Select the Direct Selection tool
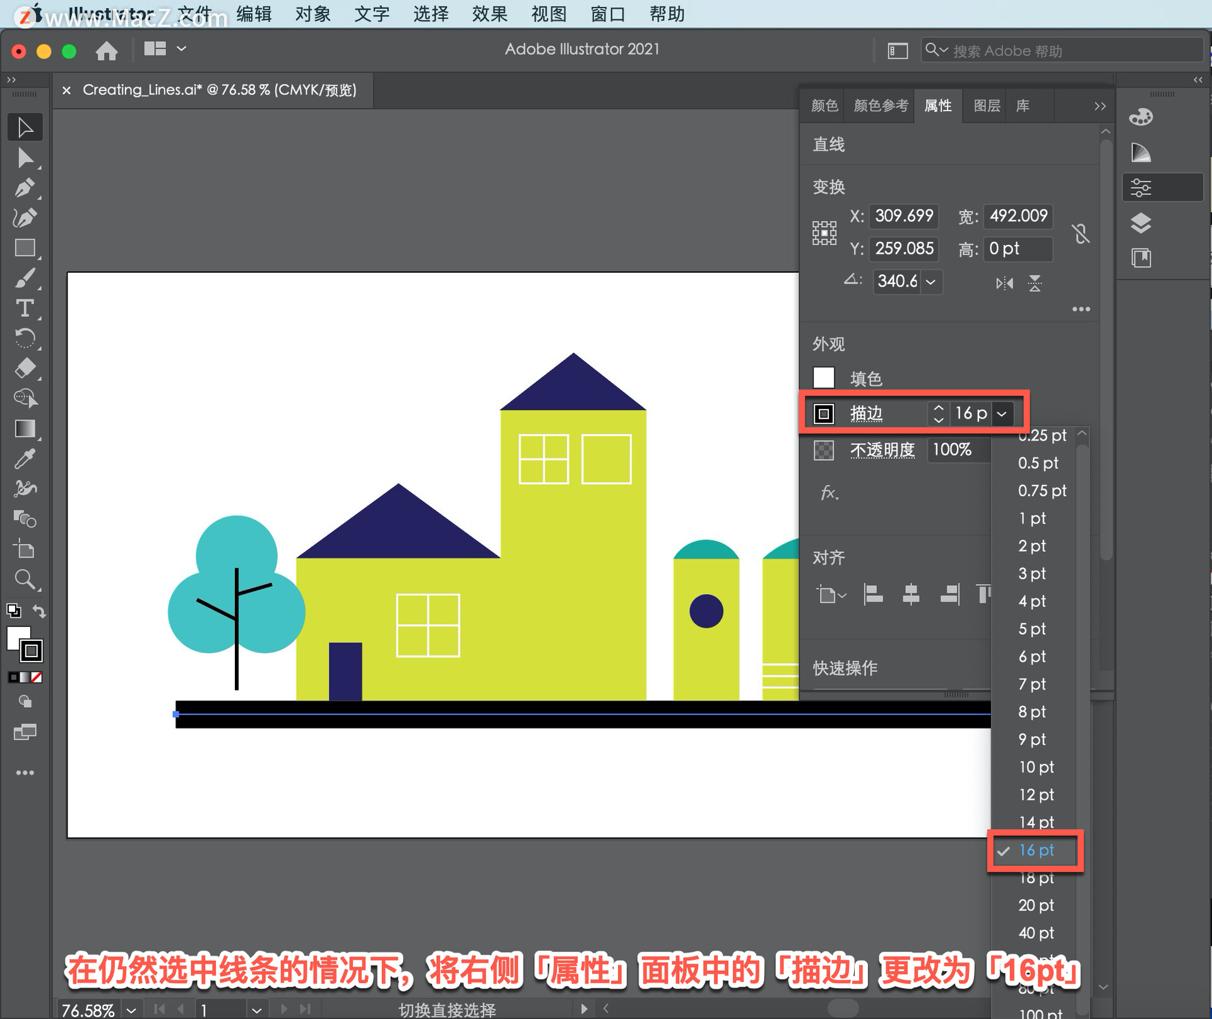 [25, 158]
